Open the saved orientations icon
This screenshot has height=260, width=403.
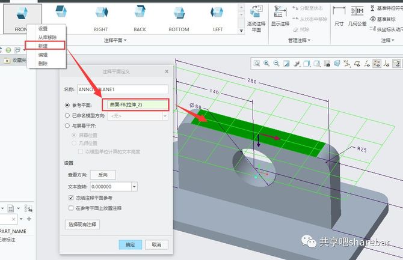click(x=317, y=64)
